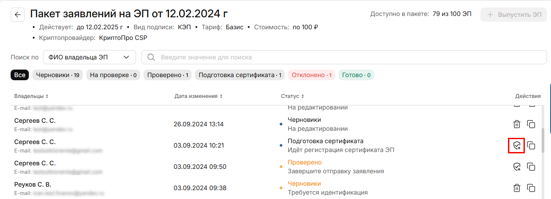Click shield icon for certificate preparation row
This screenshot has width=551, height=199.
516,145
